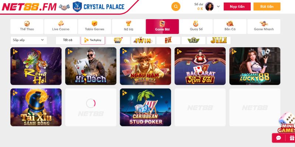295x147 pixels.
Task: Open the Xì Dách game thumbnail
Action: pos(91,66)
